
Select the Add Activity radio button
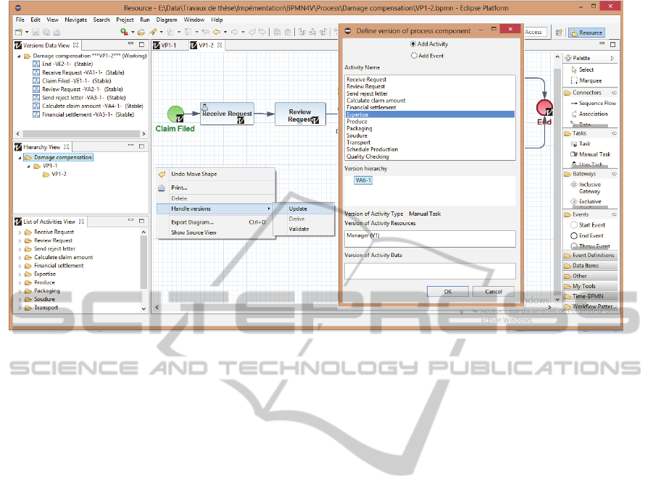point(414,44)
